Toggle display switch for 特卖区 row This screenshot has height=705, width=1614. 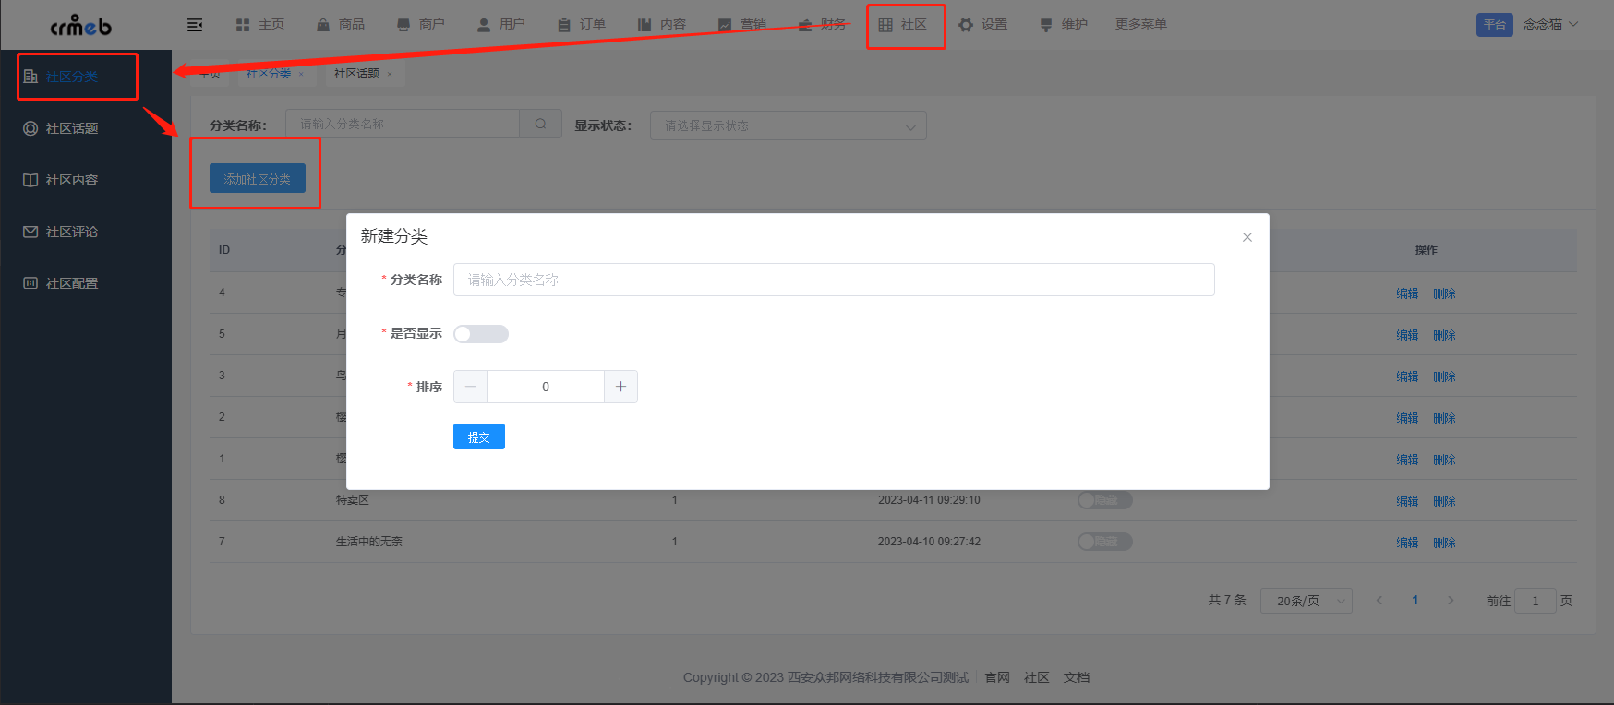tap(1104, 500)
